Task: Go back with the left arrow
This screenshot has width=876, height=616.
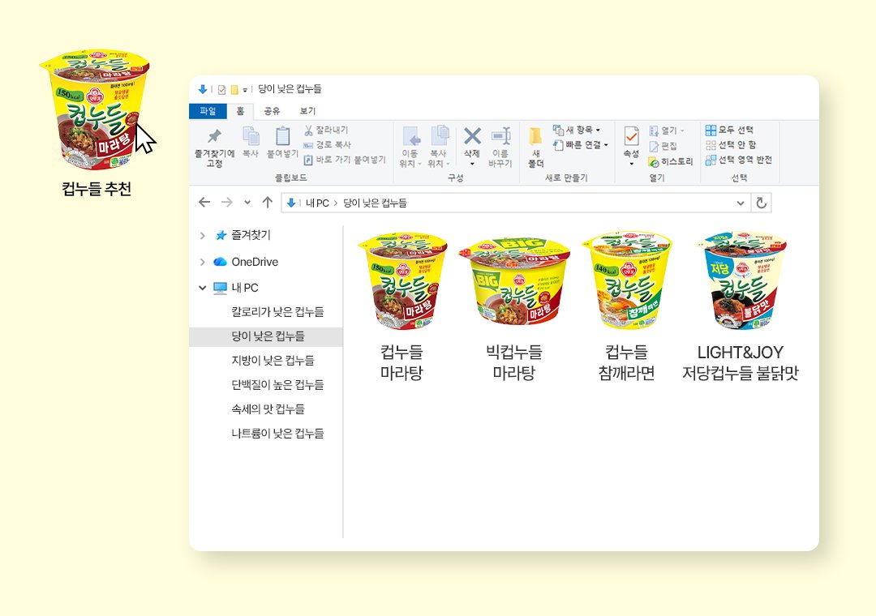Action: (204, 202)
